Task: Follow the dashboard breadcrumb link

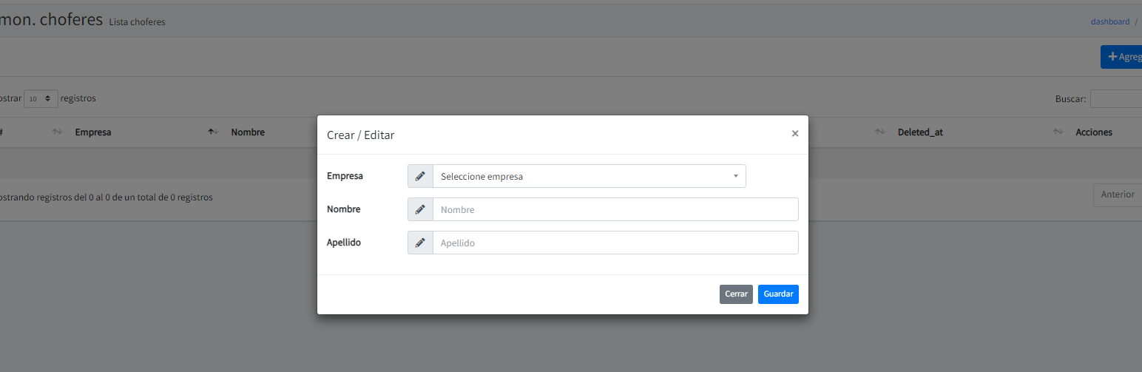Action: [x=1109, y=21]
